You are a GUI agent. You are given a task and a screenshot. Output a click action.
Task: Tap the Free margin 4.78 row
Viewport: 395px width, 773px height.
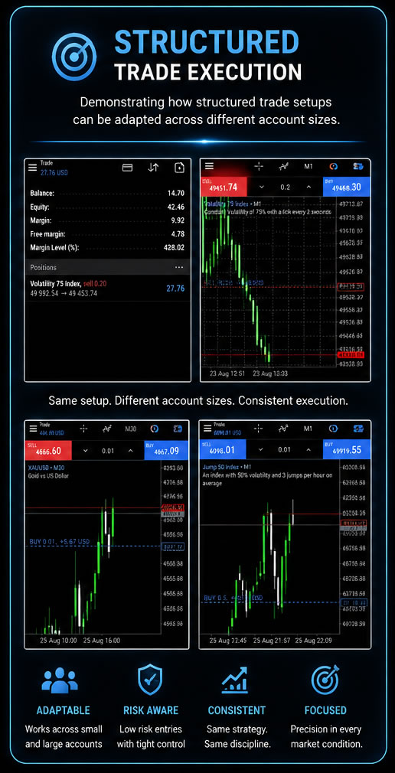[107, 234]
